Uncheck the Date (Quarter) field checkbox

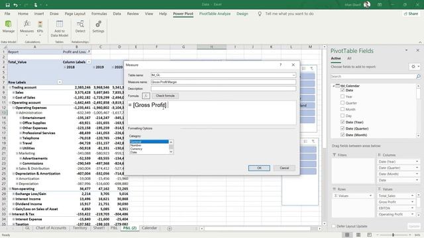[x=343, y=128]
